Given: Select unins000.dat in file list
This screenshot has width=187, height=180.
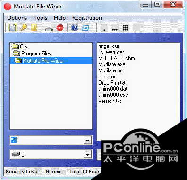Looking at the screenshot, I should point(113,89).
